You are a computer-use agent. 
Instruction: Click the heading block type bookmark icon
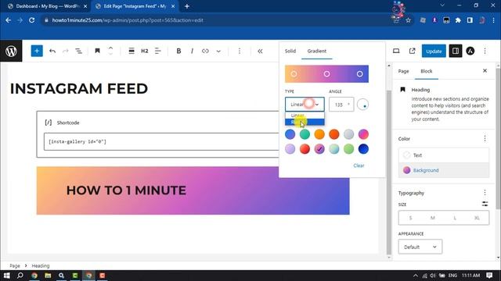pyautogui.click(x=97, y=51)
